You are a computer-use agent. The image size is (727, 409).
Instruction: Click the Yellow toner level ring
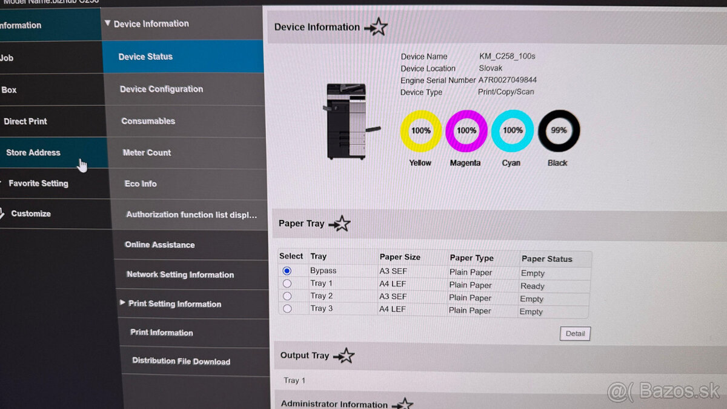pyautogui.click(x=421, y=131)
